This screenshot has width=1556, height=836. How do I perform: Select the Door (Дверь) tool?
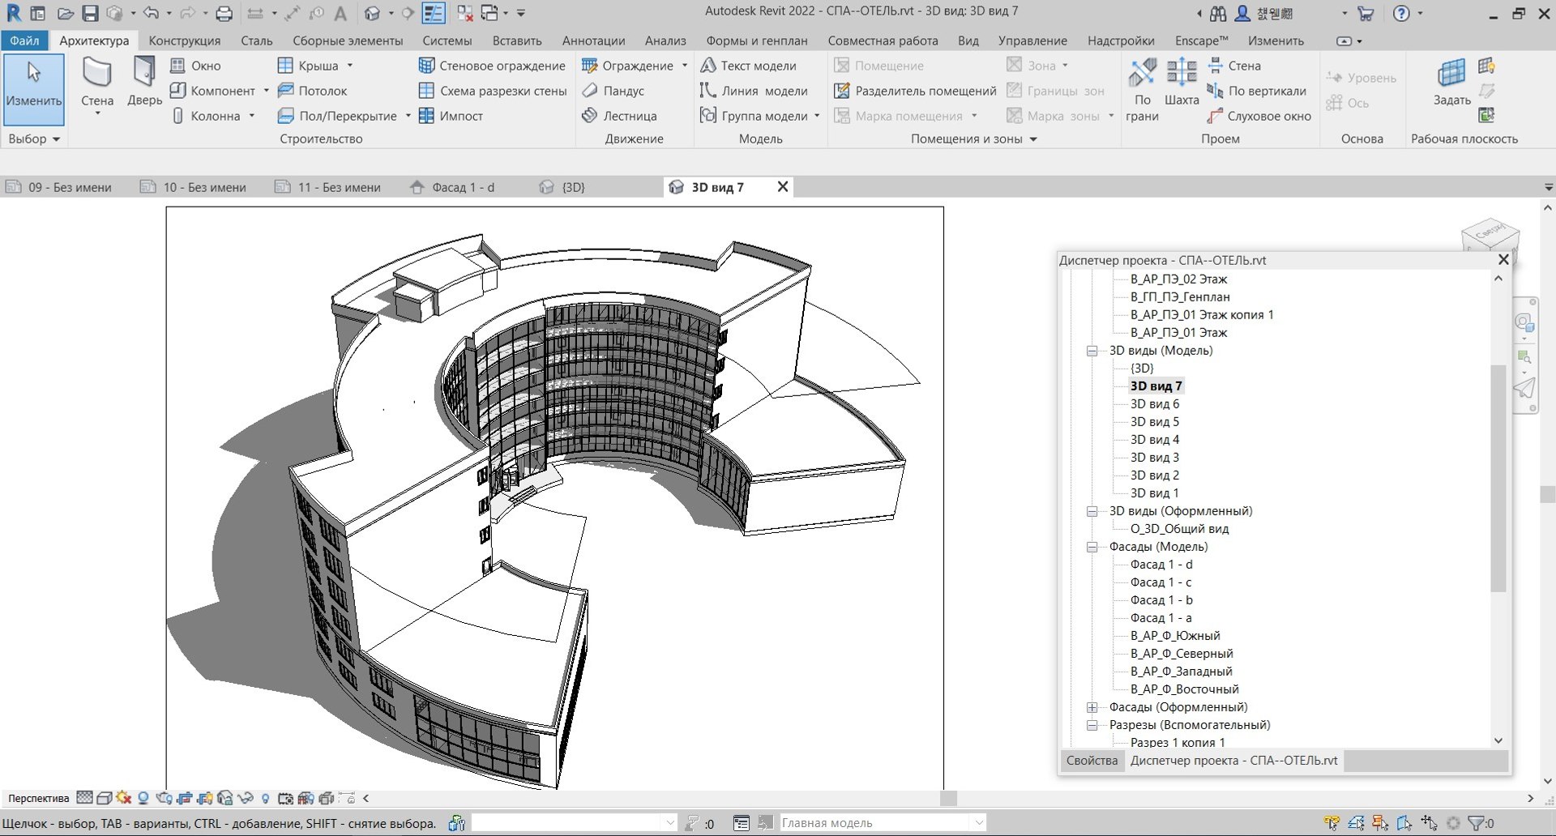click(144, 82)
